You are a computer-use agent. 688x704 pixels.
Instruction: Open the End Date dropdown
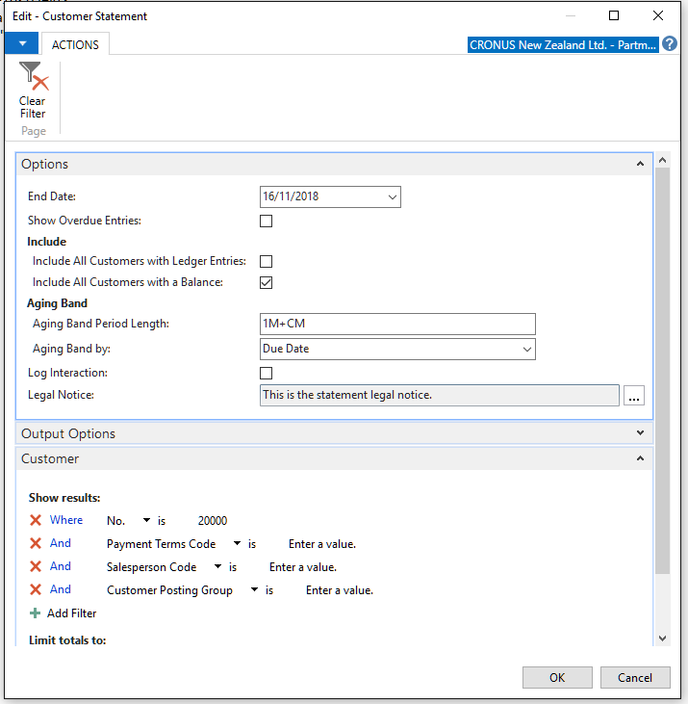coord(392,197)
